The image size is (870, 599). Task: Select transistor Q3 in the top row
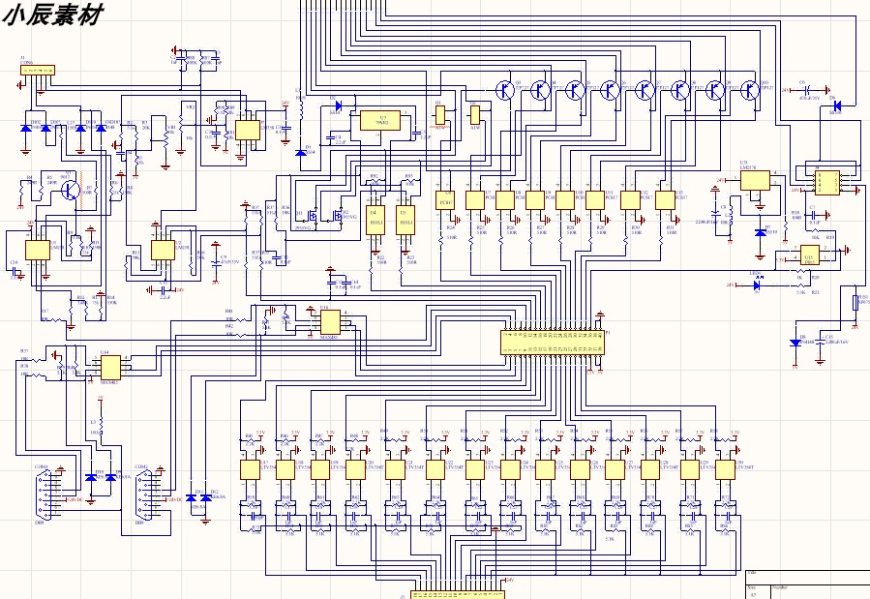(505, 90)
